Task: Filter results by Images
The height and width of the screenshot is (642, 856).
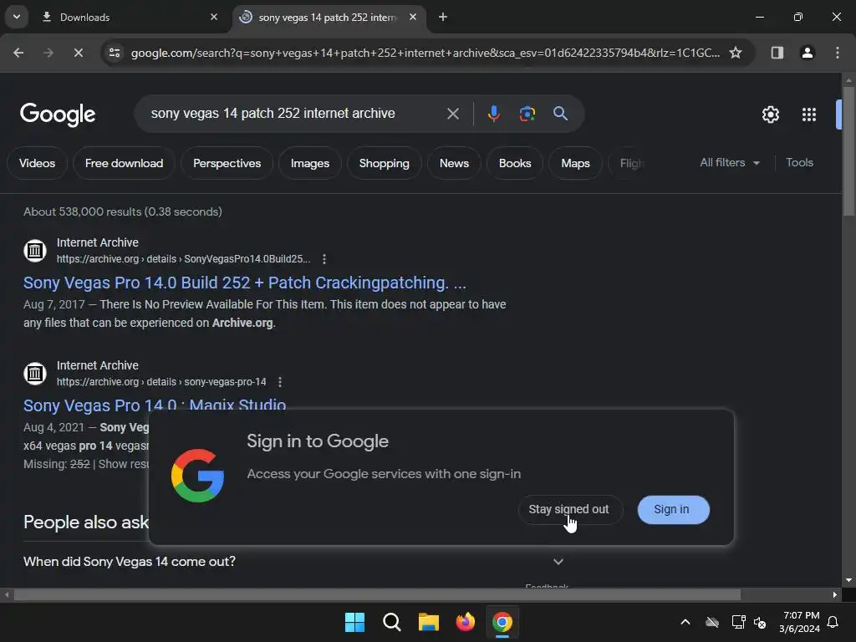Action: (x=310, y=163)
